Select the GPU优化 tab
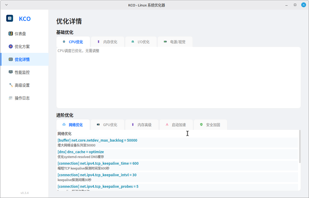The image size is (309, 198). (107, 125)
